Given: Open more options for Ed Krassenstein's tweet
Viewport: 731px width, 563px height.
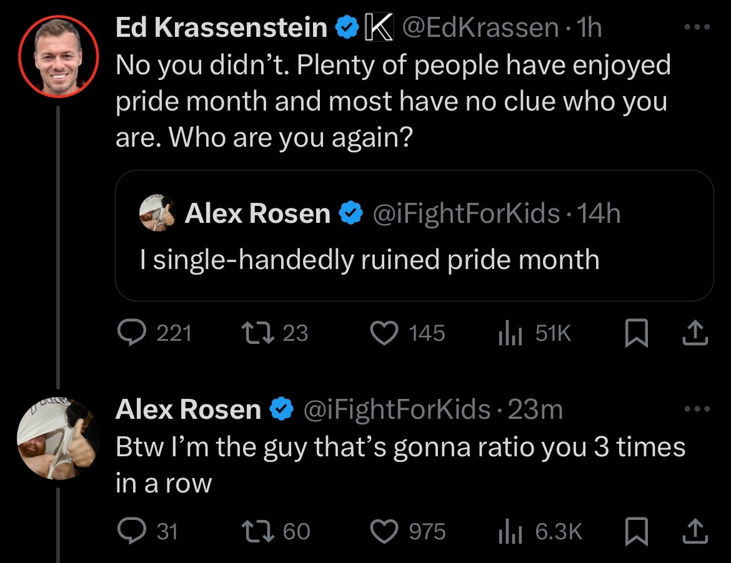Looking at the screenshot, I should [x=697, y=28].
